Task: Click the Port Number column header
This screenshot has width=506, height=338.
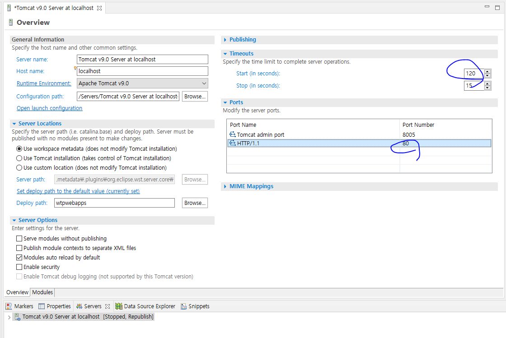Action: pyautogui.click(x=445, y=125)
